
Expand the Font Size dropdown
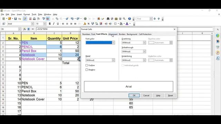45,24
